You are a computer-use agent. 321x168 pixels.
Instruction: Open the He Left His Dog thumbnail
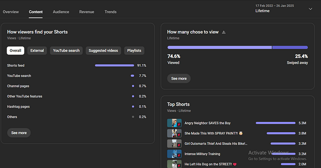[x=174, y=164]
